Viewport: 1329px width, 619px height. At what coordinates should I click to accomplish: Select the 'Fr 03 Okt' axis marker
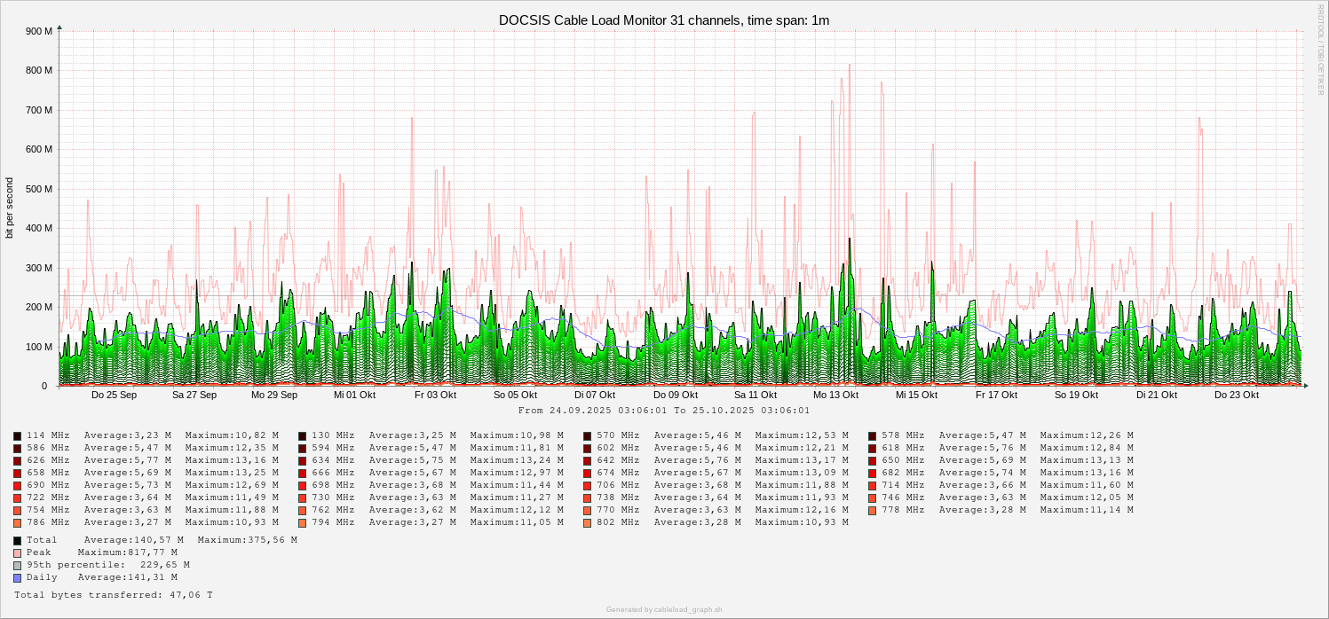pos(435,395)
